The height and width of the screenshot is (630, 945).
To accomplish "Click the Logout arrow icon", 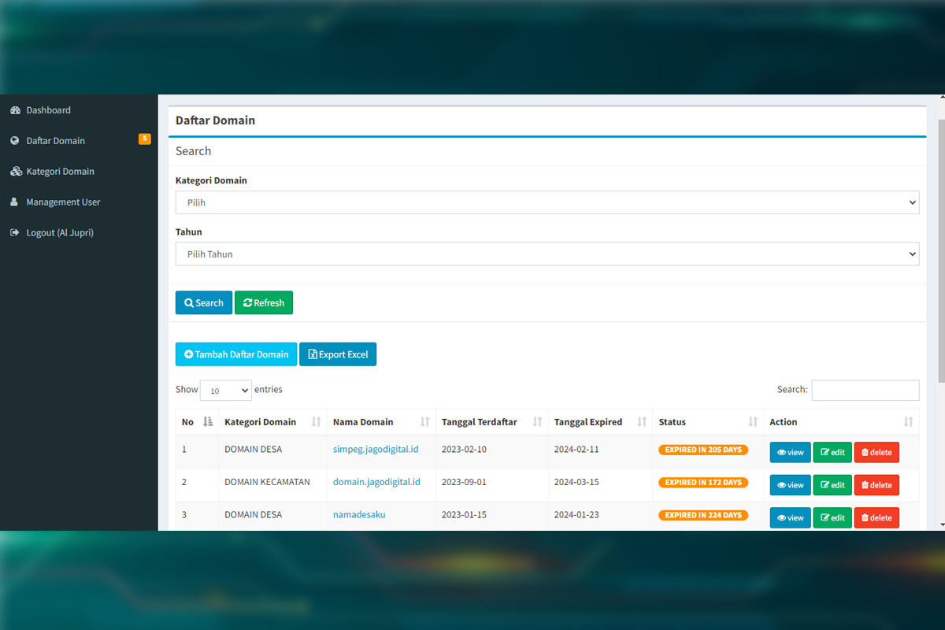I will point(15,233).
